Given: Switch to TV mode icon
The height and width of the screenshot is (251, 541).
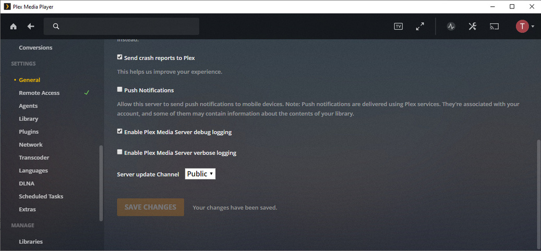Looking at the screenshot, I should point(399,27).
